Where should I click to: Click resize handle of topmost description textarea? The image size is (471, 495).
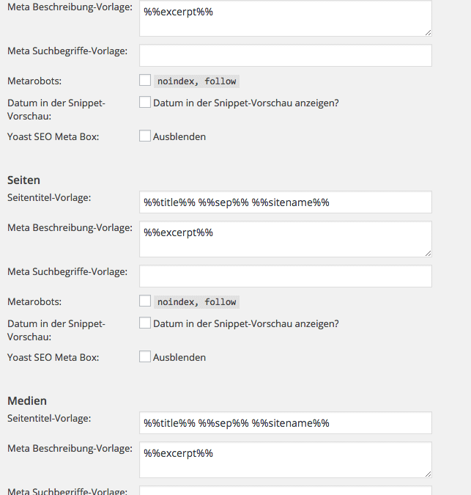click(x=428, y=32)
